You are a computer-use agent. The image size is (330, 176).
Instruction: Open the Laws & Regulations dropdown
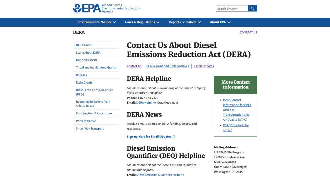tap(142, 22)
